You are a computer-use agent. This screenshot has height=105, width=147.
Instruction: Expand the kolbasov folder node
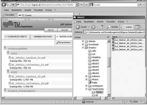(86, 76)
